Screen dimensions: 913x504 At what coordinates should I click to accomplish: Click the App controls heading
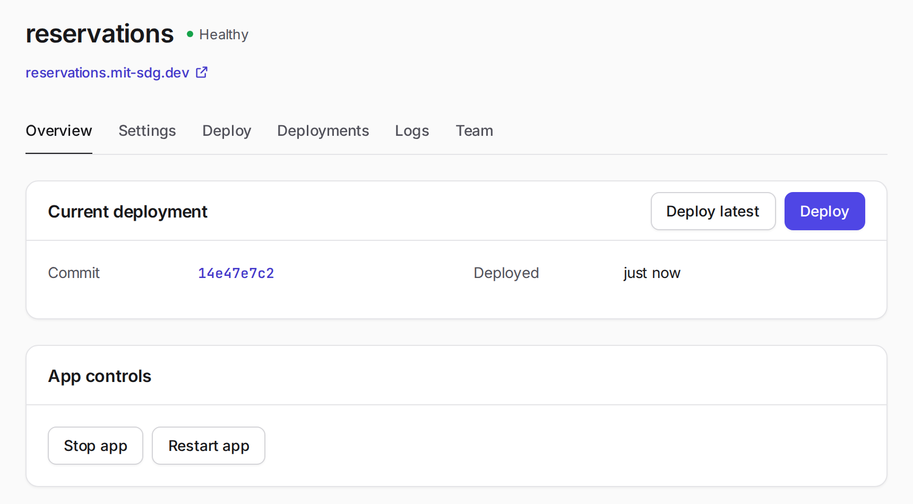[100, 376]
